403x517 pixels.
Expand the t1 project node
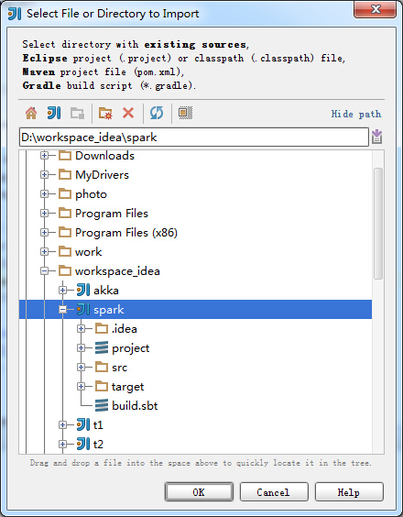tap(62, 425)
